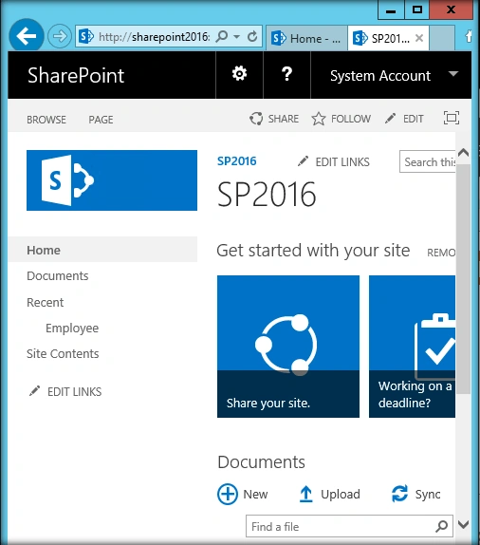Click the Find a file magnifier icon
This screenshot has width=480, height=545.
(442, 526)
